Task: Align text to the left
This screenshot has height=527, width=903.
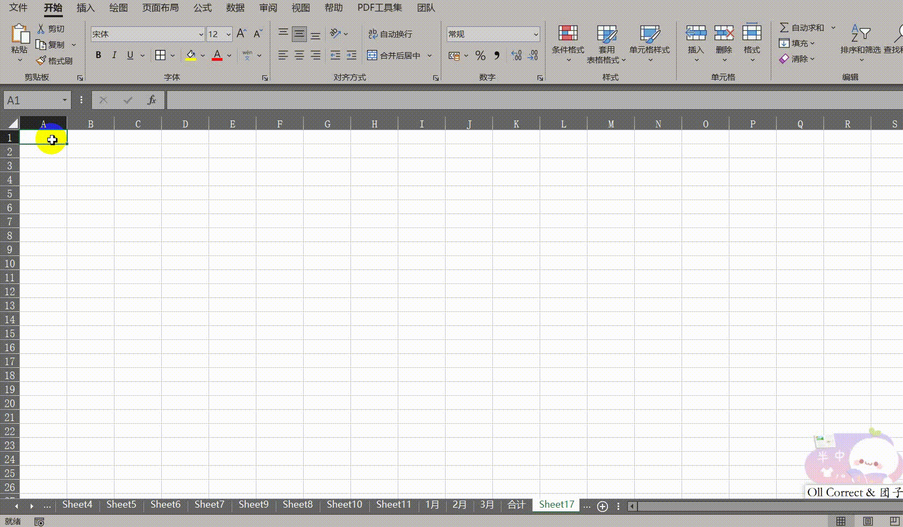Action: (283, 55)
